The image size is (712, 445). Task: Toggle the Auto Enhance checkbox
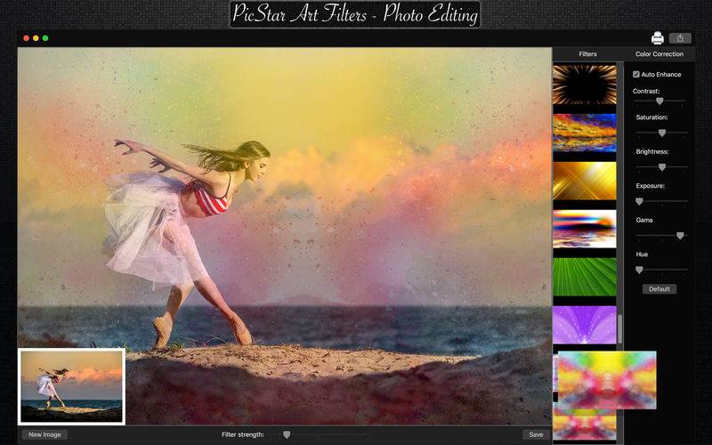tap(636, 74)
